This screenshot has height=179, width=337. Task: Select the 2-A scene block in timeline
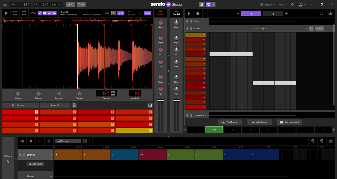152,155
